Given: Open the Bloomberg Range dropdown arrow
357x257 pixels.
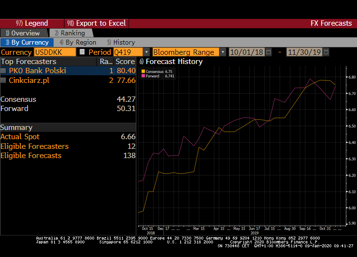Looking at the screenshot, I should pyautogui.click(x=223, y=52).
